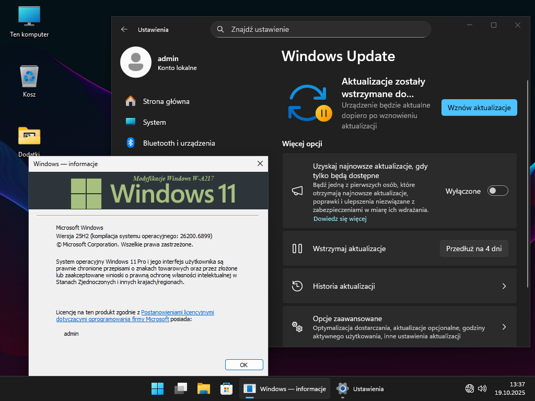The image size is (535, 401).
Task: Click the volume speaker tray icon
Action: point(482,388)
